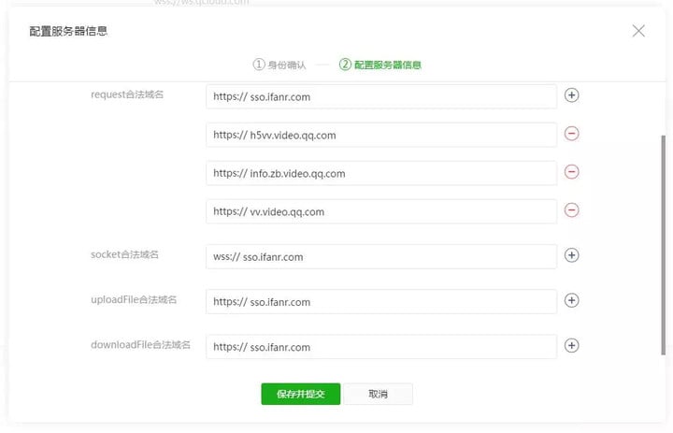This screenshot has width=673, height=433.
Task: Focus the request field with sso.ifanr.com
Action: [x=381, y=96]
